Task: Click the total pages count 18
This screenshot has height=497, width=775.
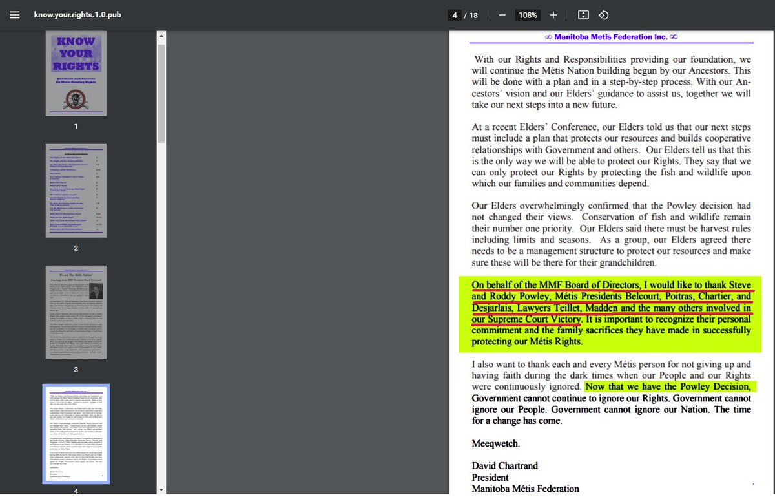Action: click(474, 15)
